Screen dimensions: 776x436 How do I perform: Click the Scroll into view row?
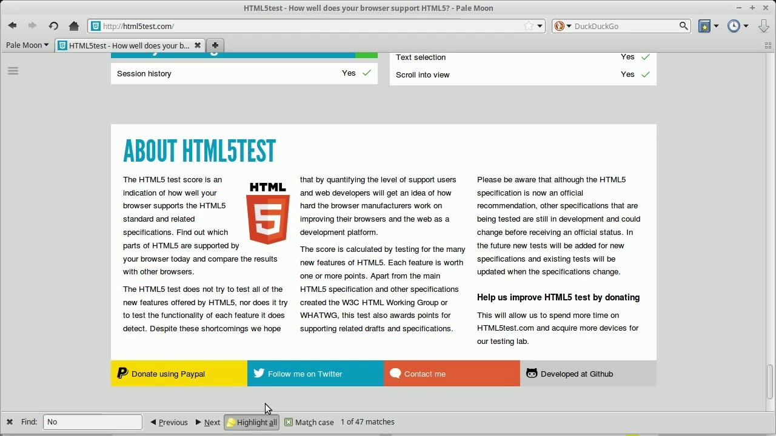point(523,74)
